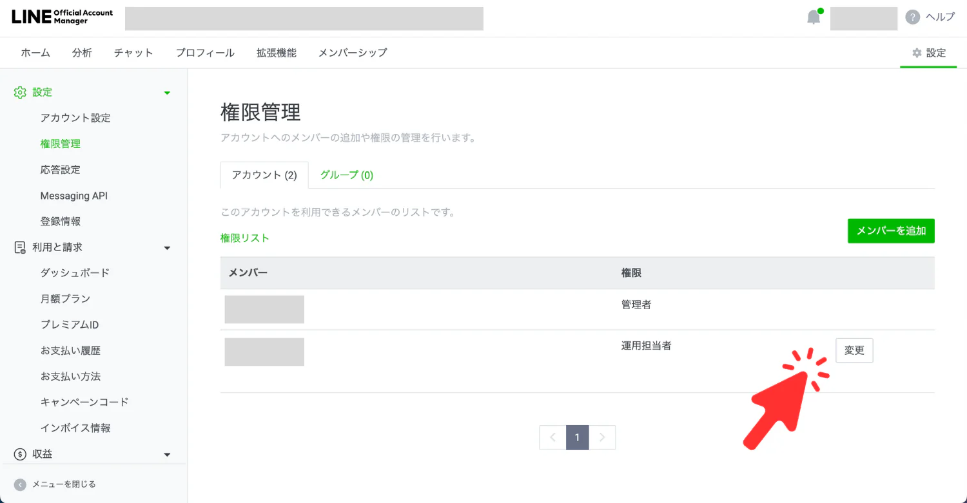Select Messaging API in the sidebar

[73, 196]
